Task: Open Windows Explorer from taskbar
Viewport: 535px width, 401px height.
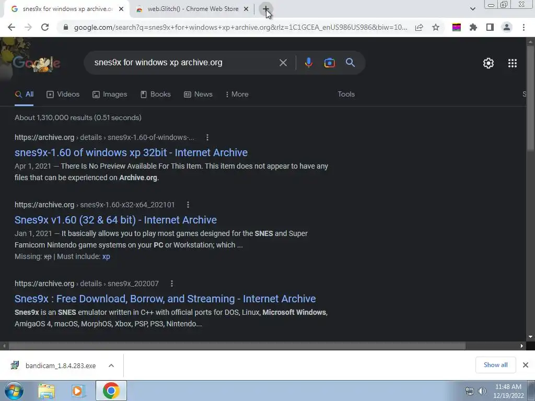Action: click(46, 391)
